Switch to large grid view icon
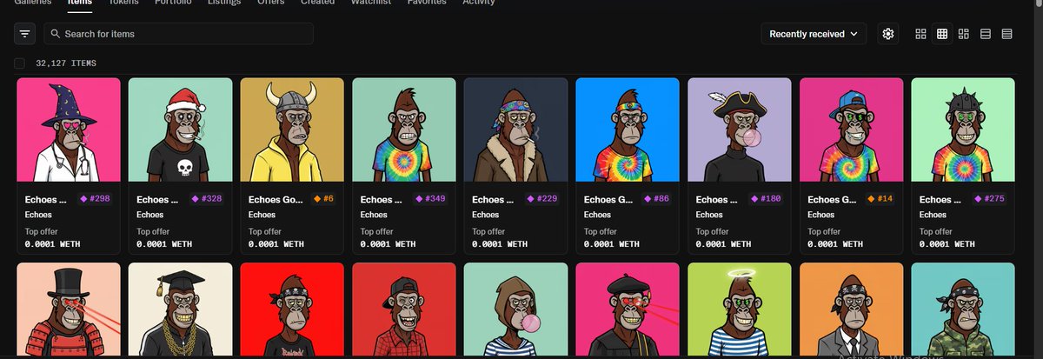The width and height of the screenshot is (1043, 359). (920, 34)
